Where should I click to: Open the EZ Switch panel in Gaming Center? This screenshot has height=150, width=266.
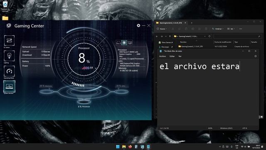point(9,40)
